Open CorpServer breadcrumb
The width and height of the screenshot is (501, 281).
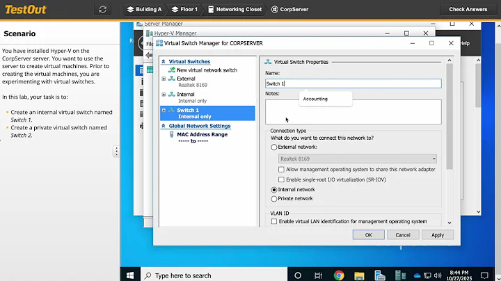[x=289, y=9]
